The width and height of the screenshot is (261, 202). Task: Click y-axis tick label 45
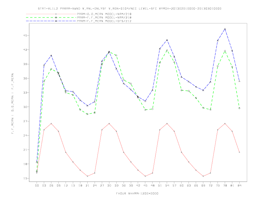coord(25,36)
